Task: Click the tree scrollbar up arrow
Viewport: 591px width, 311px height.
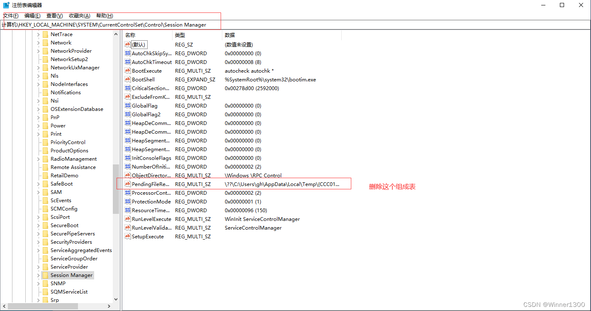Action: 116,35
